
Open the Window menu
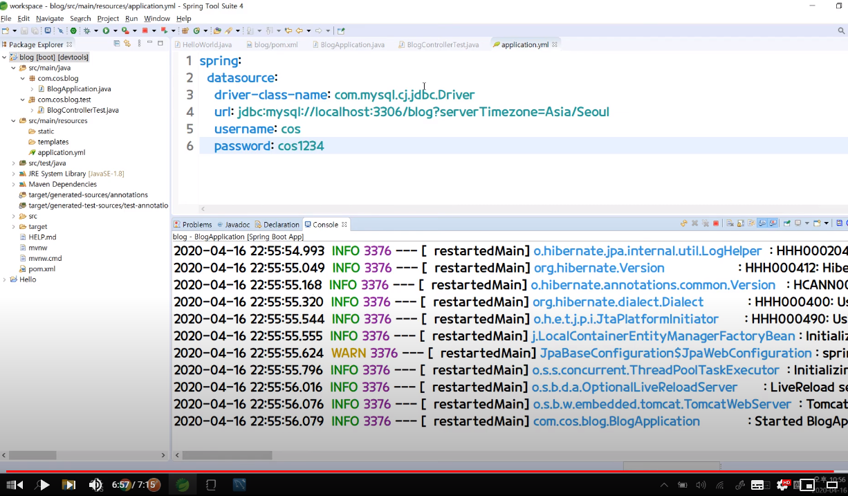(157, 19)
